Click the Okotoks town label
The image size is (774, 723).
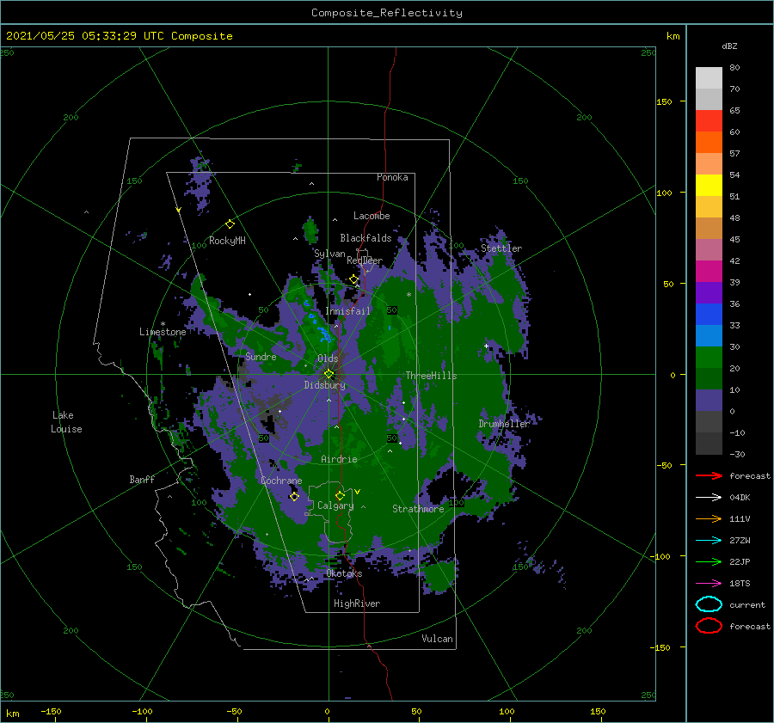(x=344, y=573)
